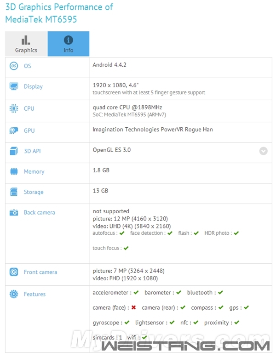Screen dimensions: 276x357
Task: Click the OS label
Action: 27,66
